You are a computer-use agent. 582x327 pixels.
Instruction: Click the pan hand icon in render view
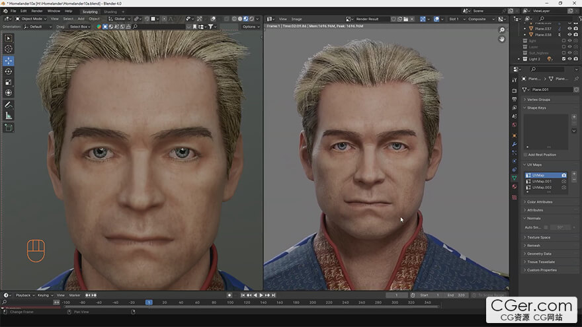503,39
